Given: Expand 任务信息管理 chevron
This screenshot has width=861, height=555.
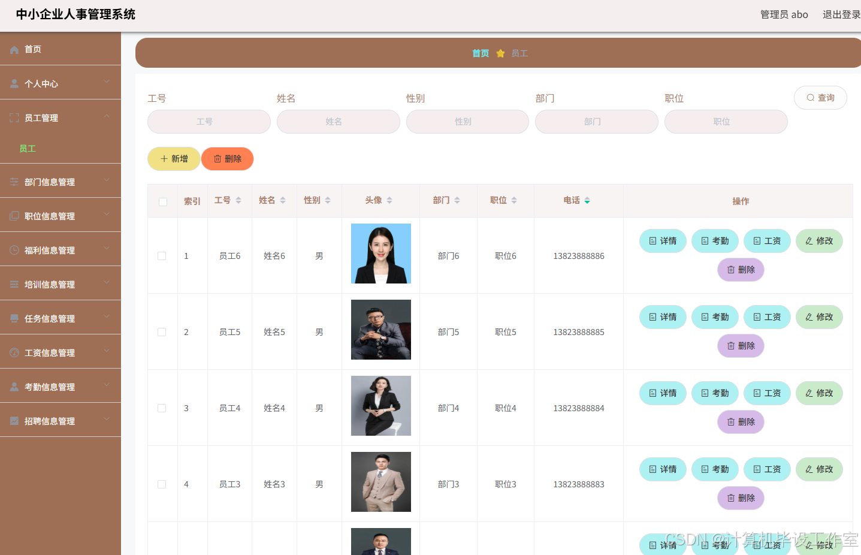Looking at the screenshot, I should click(107, 316).
